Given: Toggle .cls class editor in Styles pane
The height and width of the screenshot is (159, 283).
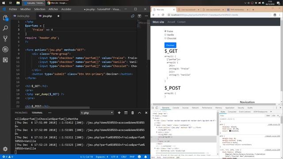Looking at the screenshot, I should 273,116.
